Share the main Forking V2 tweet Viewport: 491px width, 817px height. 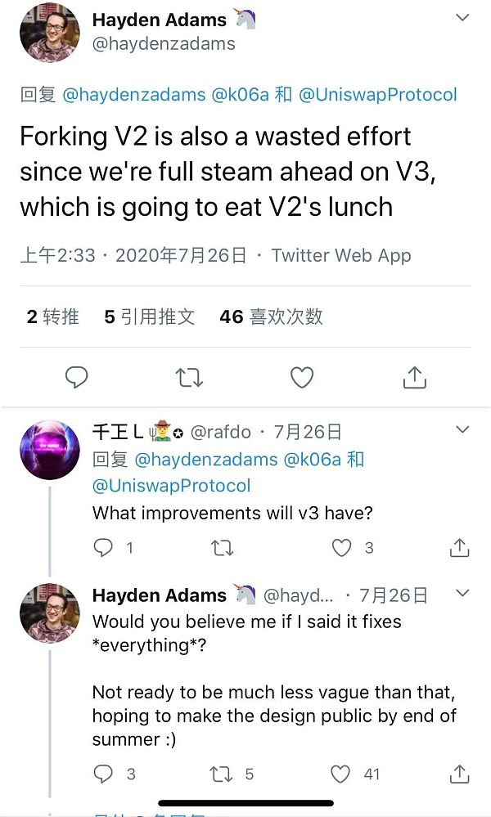[415, 377]
